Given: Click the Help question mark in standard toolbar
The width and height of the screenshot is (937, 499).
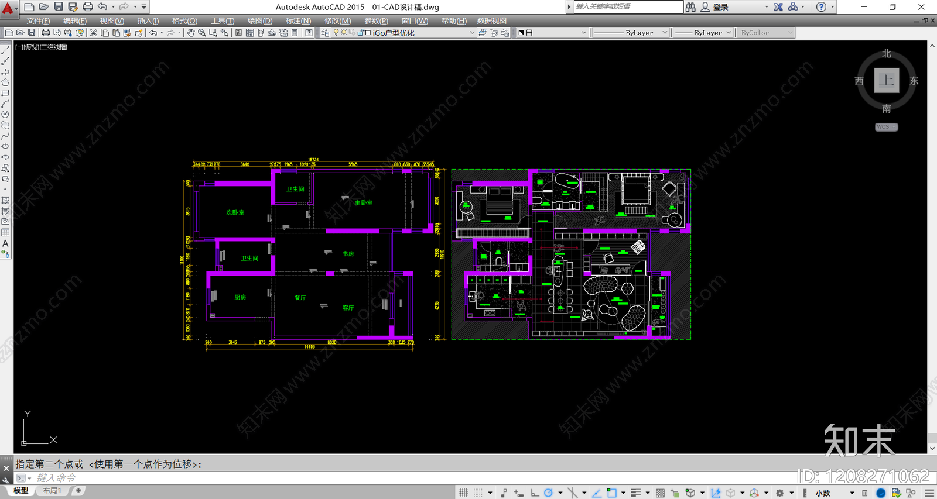Looking at the screenshot, I should click(309, 33).
